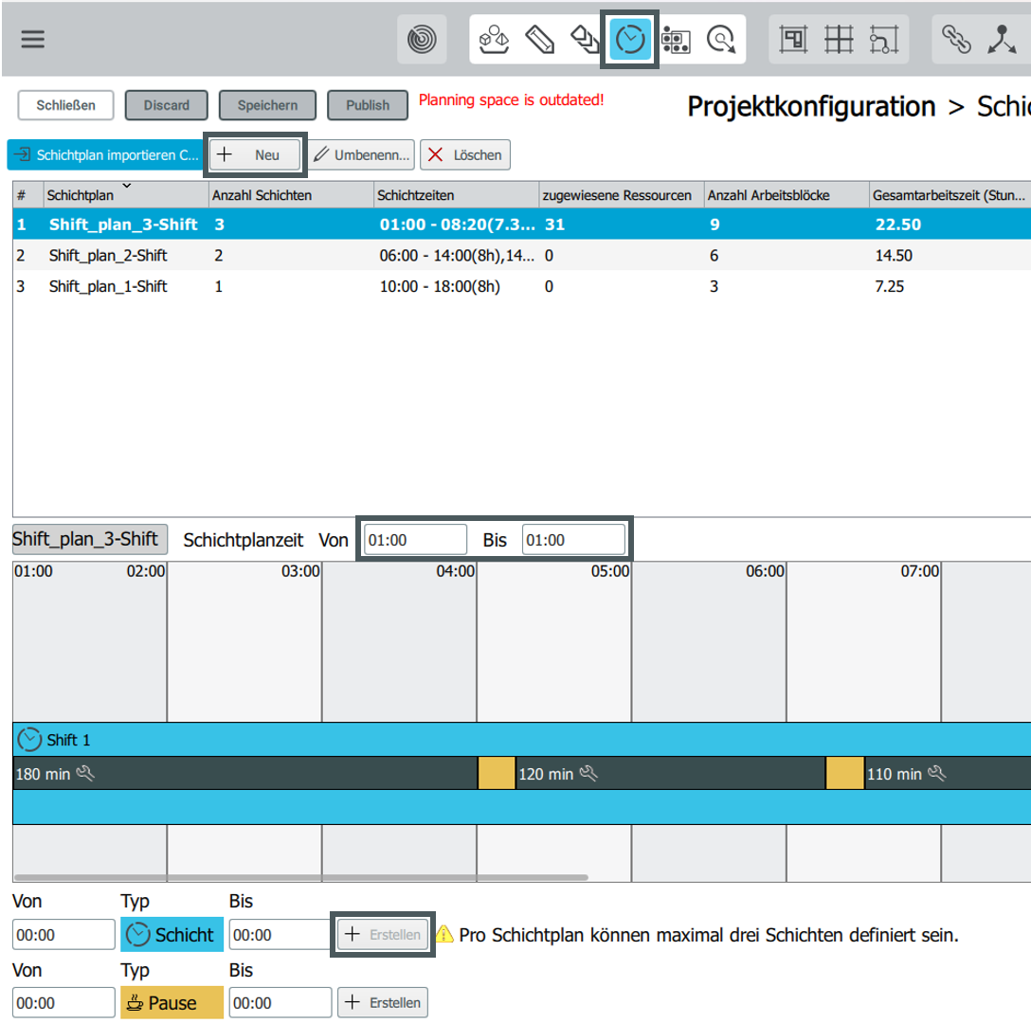
Task: Select the Shift 1 bar in timeline
Action: 521,740
